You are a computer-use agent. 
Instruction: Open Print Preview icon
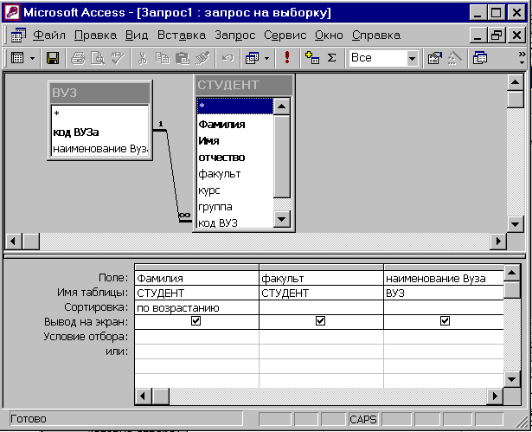pyautogui.click(x=98, y=58)
